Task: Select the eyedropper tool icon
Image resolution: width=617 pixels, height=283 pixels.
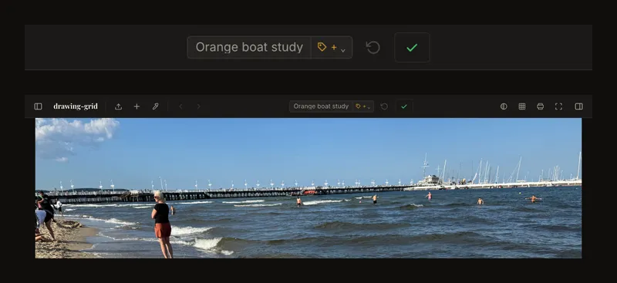Action: pyautogui.click(x=156, y=106)
